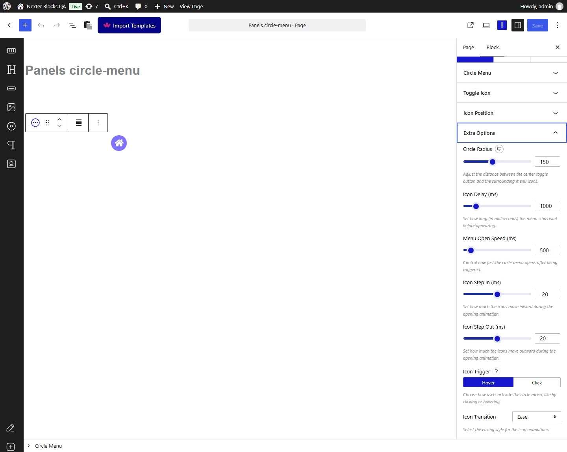Open the desktop preview device icon
The height and width of the screenshot is (452, 567).
[486, 25]
